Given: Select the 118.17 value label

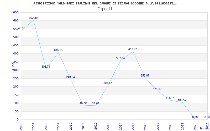Looking at the screenshot, I should click(170, 98).
